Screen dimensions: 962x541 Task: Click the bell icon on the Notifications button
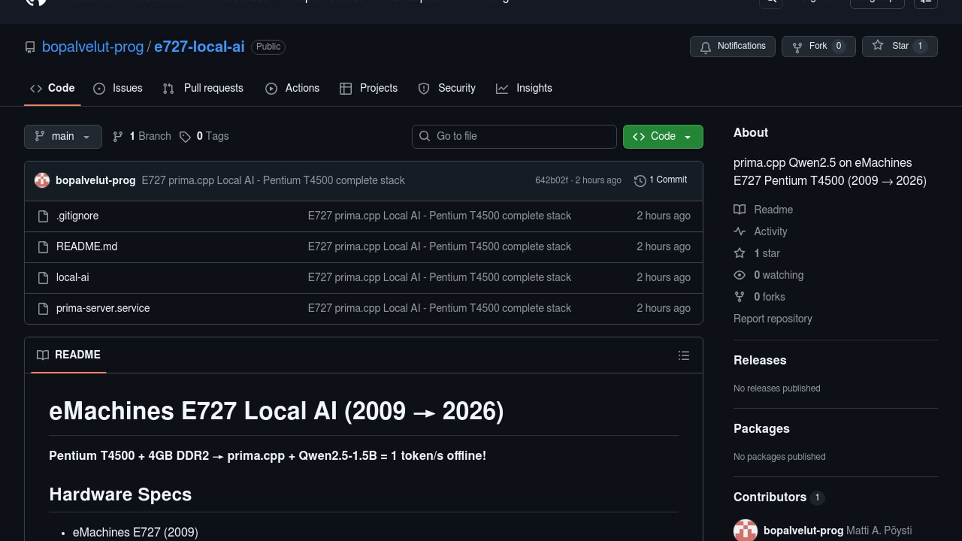click(x=705, y=47)
